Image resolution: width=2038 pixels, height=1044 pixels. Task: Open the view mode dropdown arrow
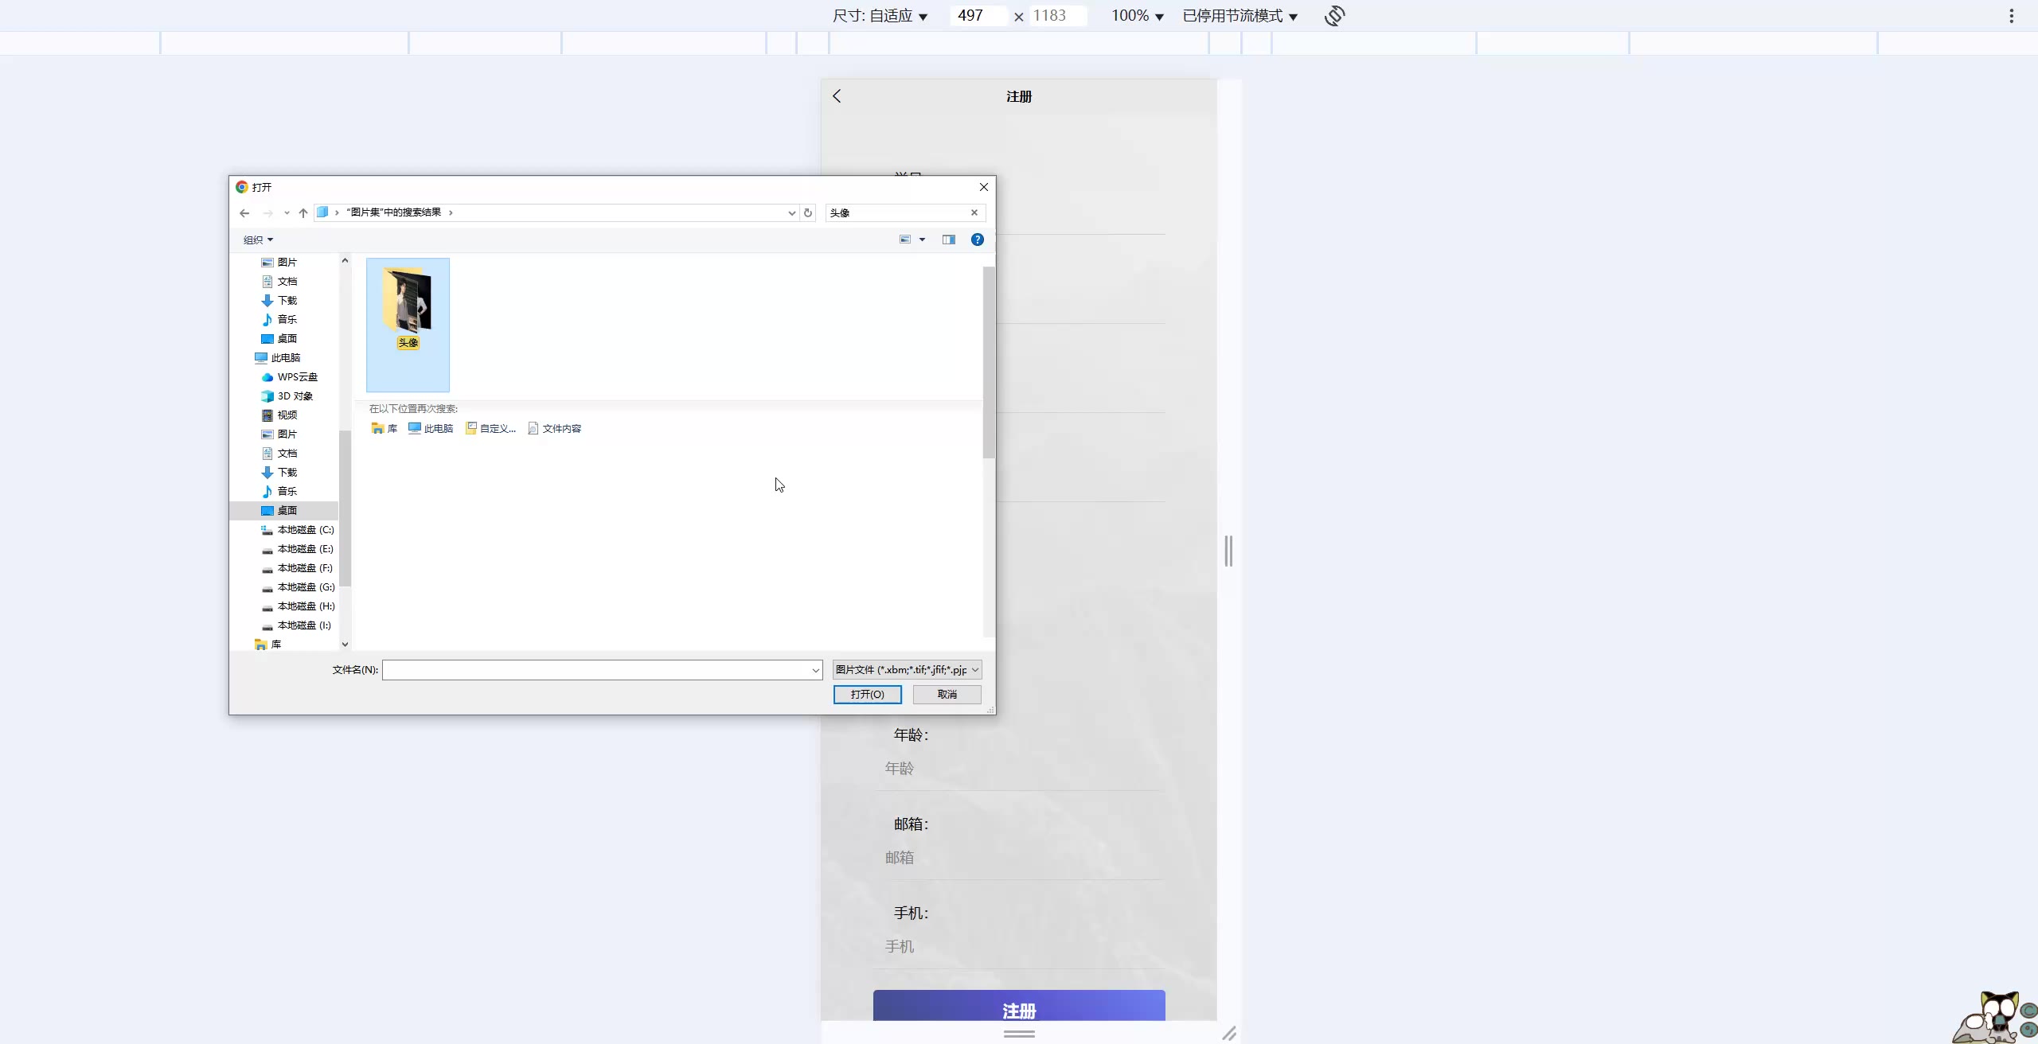coord(923,240)
